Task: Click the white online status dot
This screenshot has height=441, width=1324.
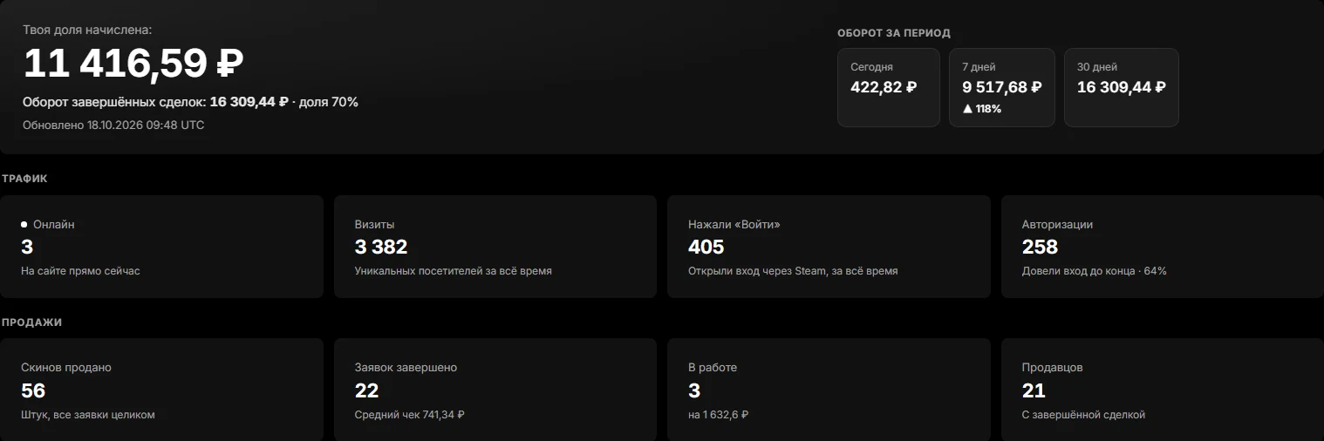Action: click(24, 224)
